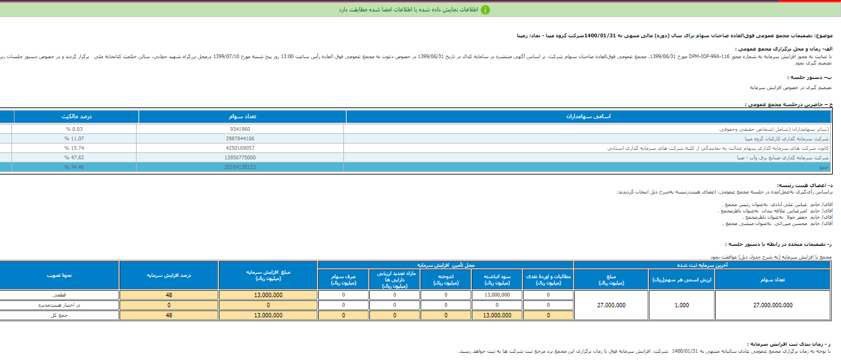Click the subject heading line about extraordinary assembly decisions
The width and height of the screenshot is (841, 361).
click(675, 35)
